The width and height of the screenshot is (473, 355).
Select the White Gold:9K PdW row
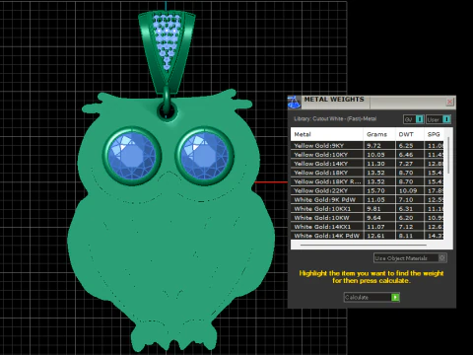[x=367, y=199]
